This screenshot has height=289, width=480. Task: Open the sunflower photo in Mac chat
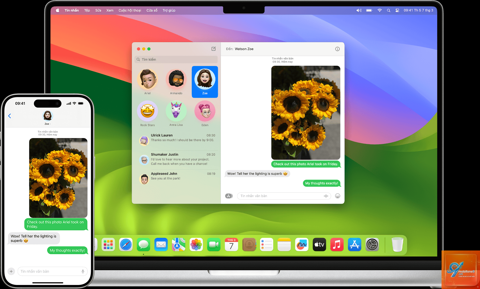(306, 113)
